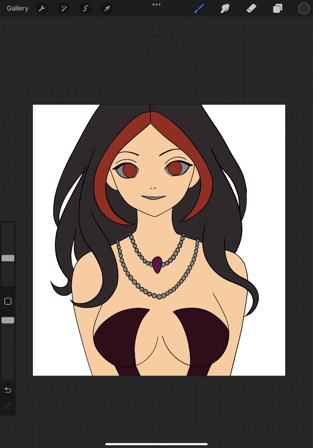
Task: Tap the Redo arrow
Action: pos(8,406)
